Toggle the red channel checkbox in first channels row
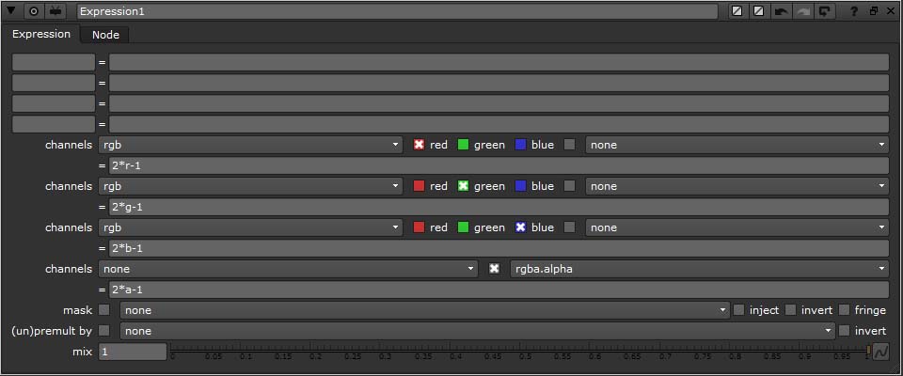Viewport: 903px width, 376px height. tap(420, 145)
